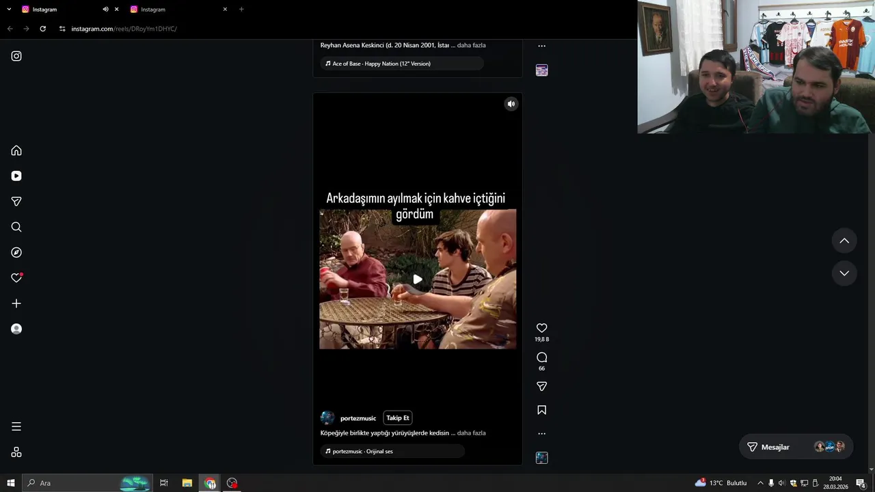Open Explore compass icon
This screenshot has width=875, height=492.
[x=16, y=252]
